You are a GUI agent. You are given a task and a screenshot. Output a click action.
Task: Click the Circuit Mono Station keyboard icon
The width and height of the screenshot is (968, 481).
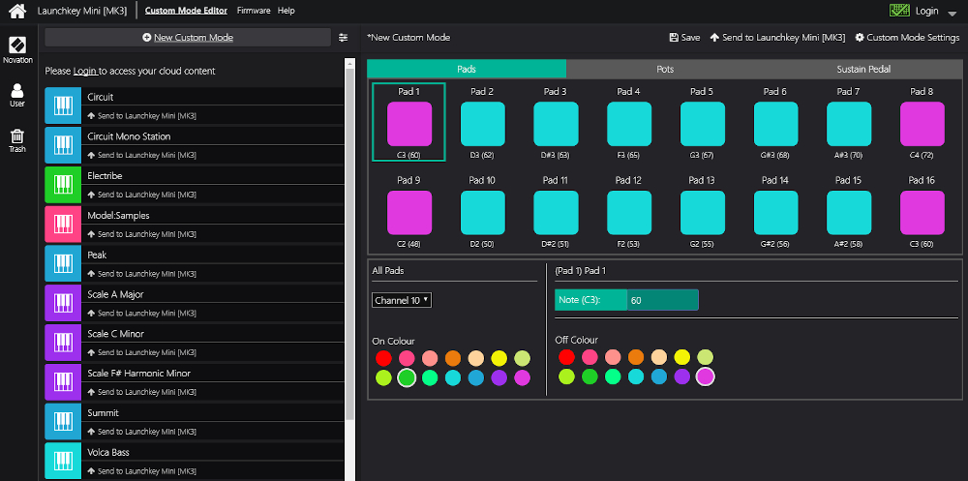tap(63, 145)
